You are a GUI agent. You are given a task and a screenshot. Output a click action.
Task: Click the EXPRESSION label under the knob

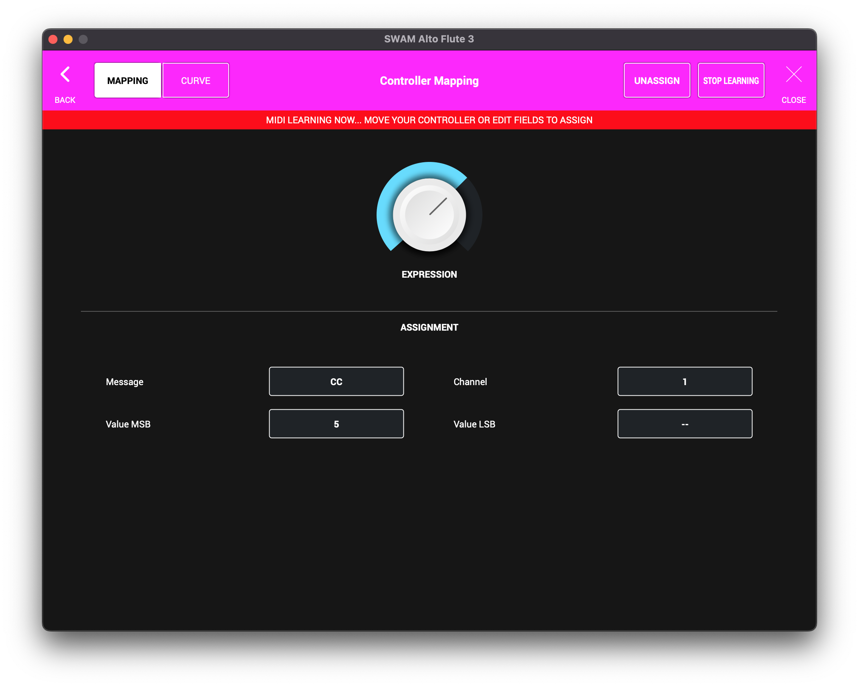point(429,274)
